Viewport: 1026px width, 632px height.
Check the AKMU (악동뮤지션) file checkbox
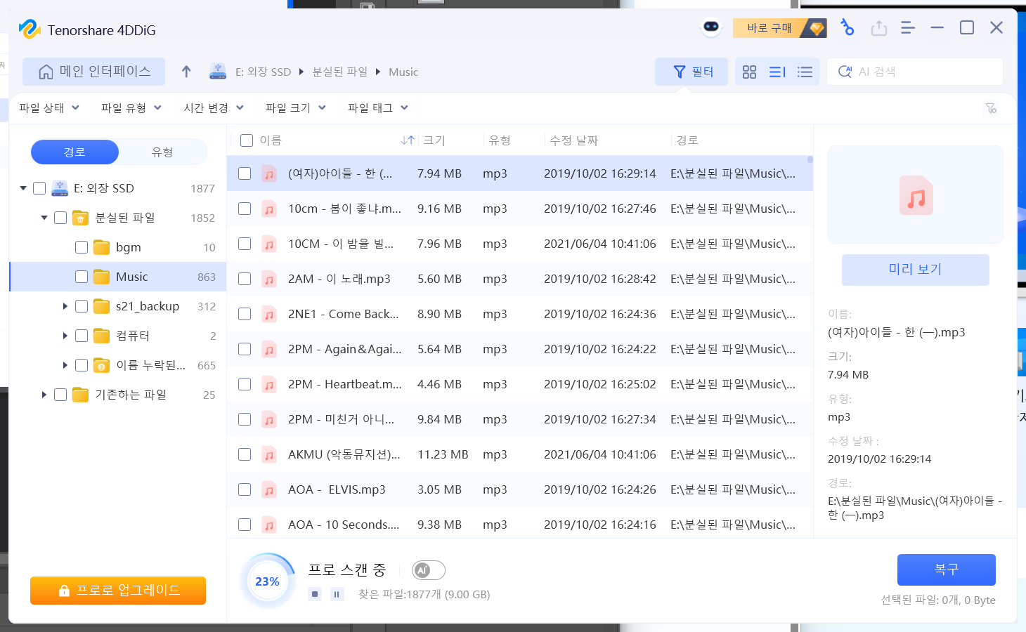[245, 454]
